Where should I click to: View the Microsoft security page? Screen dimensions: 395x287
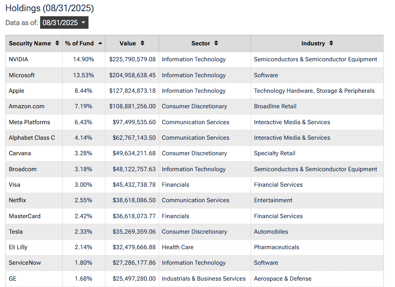(22, 75)
